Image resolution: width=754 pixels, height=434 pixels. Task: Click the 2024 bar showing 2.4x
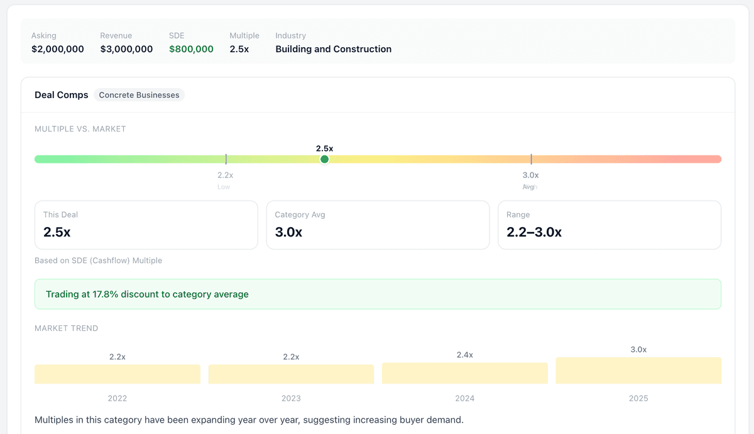(x=464, y=372)
